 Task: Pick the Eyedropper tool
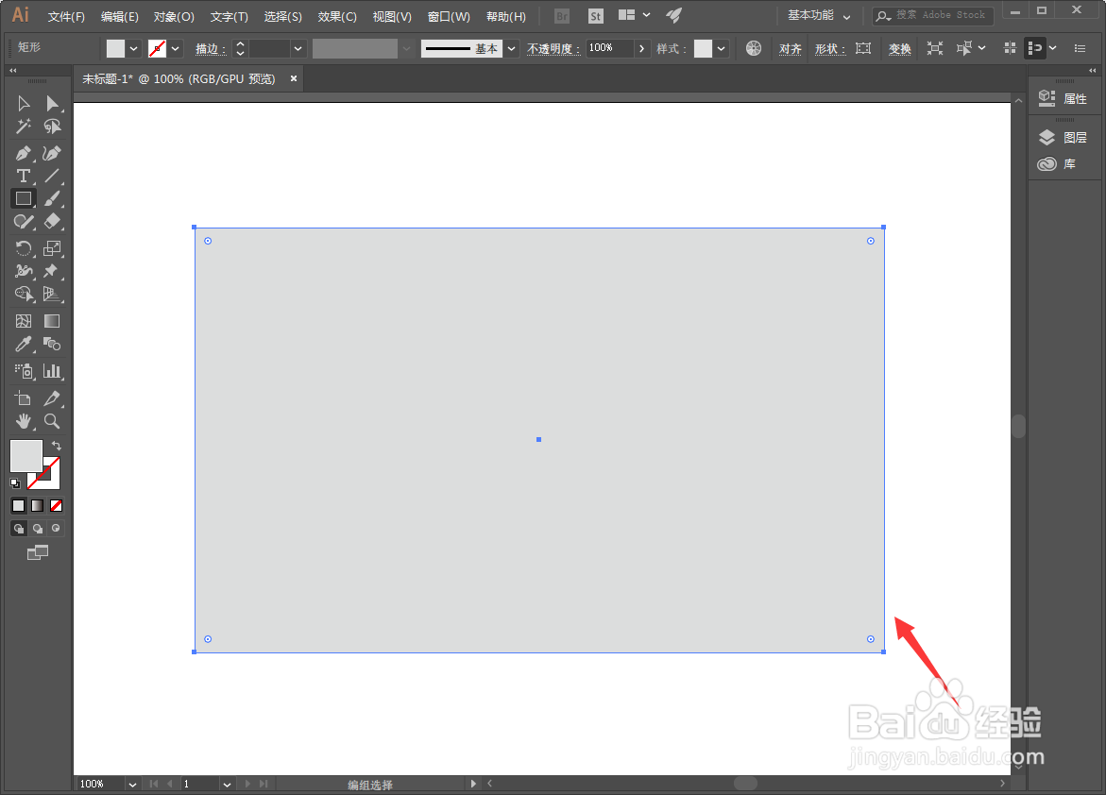point(24,344)
